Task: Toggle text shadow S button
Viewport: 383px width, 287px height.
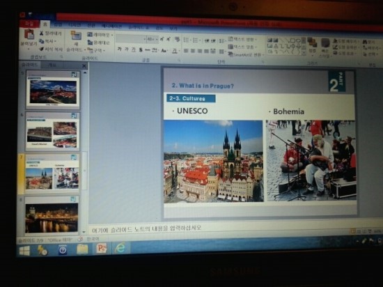Action: click(x=141, y=50)
